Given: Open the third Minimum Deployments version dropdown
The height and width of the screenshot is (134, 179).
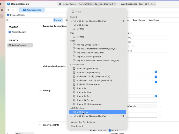Looking at the screenshot, I should [156, 82].
